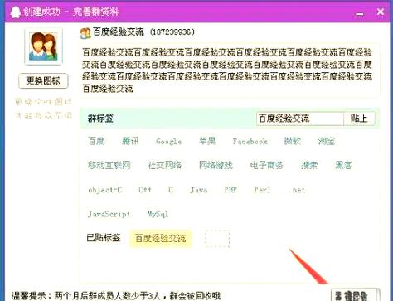Click the 群标签 heading

100,119
